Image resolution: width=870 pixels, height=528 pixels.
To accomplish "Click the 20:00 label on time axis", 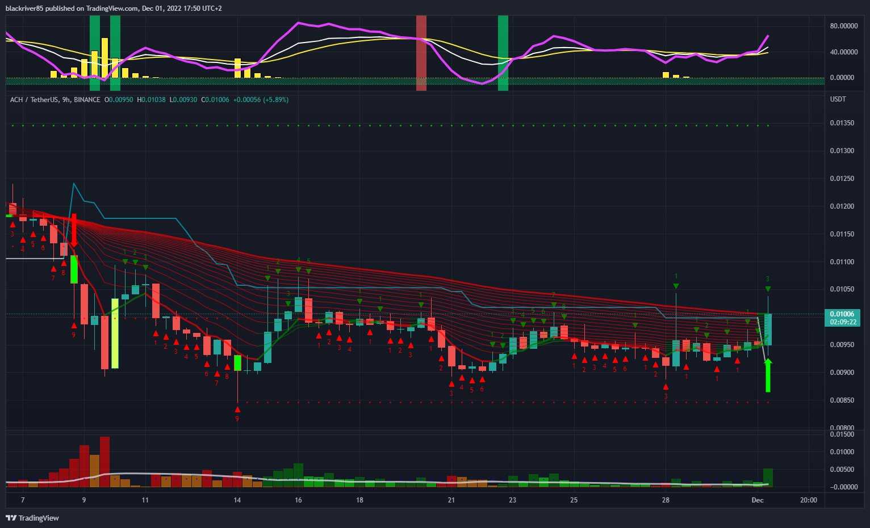I will (x=809, y=500).
